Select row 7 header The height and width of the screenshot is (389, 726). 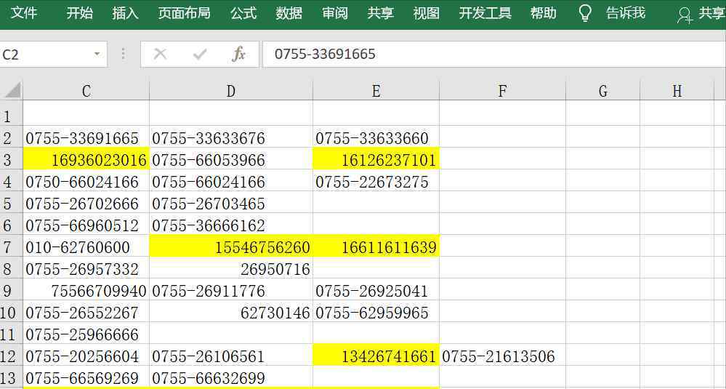click(9, 247)
